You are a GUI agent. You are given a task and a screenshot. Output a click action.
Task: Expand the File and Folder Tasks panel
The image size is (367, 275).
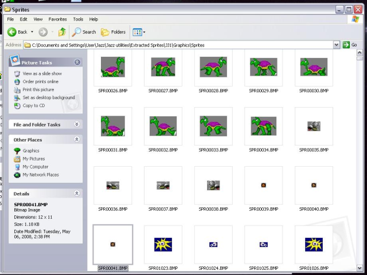77,124
